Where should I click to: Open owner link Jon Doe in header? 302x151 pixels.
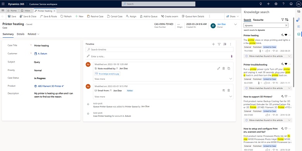pos(221,24)
